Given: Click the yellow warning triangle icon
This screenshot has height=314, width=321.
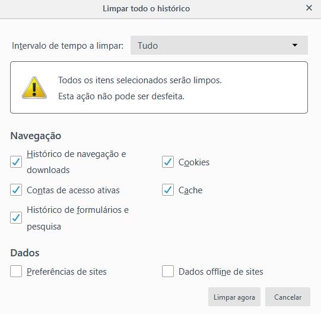Looking at the screenshot, I should 34,87.
